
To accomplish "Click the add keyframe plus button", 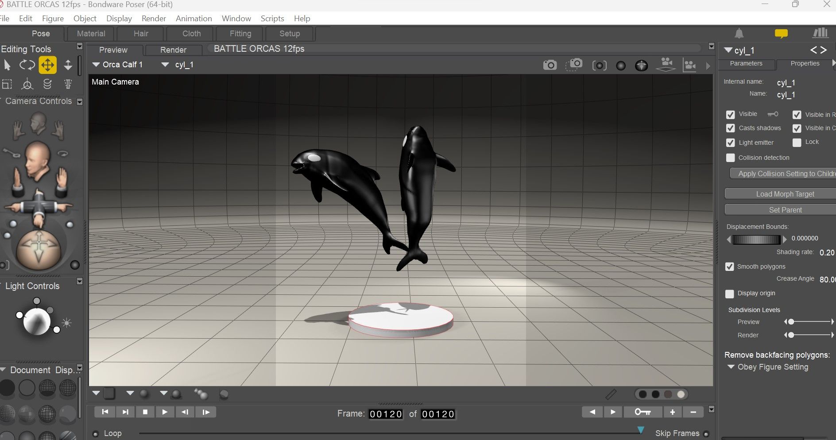I will [x=672, y=412].
